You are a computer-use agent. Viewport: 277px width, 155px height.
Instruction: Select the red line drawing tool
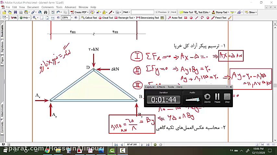pyautogui.click(x=197, y=18)
